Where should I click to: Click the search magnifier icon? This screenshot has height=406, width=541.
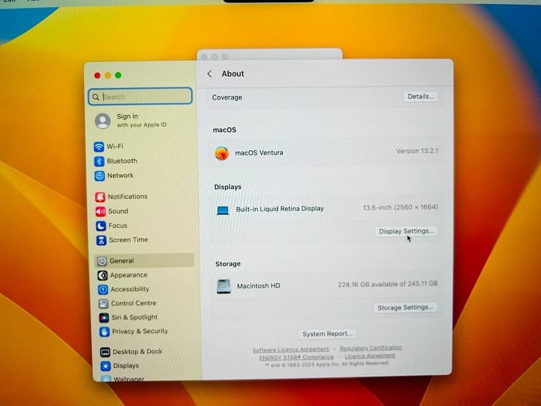point(96,97)
